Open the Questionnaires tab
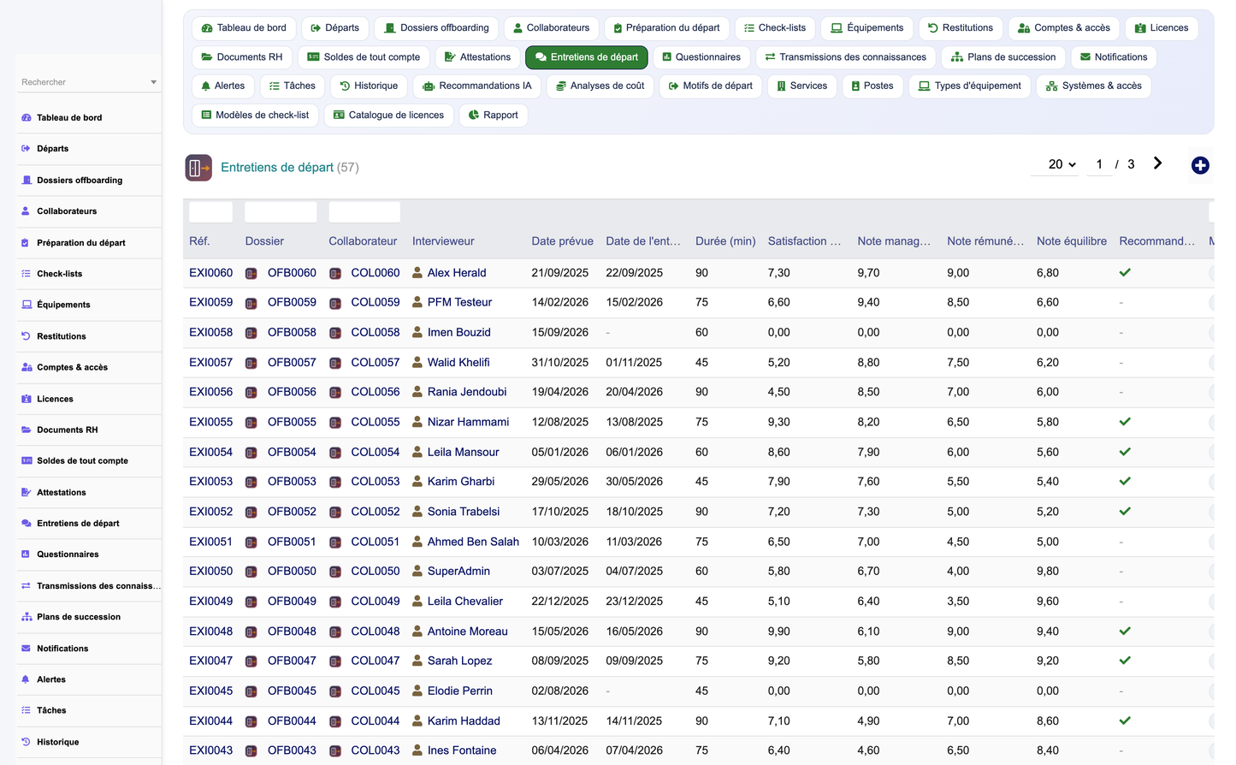1236x765 pixels. pos(701,57)
